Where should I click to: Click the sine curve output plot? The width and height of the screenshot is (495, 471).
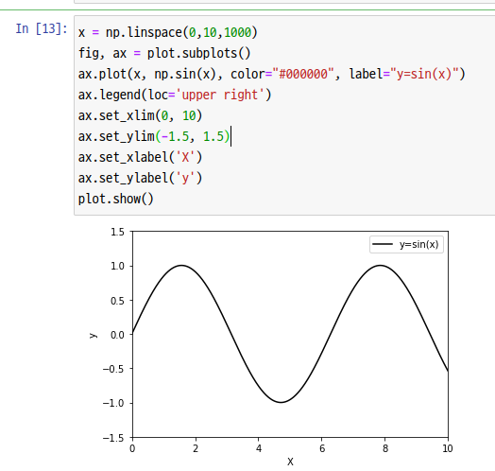point(290,335)
